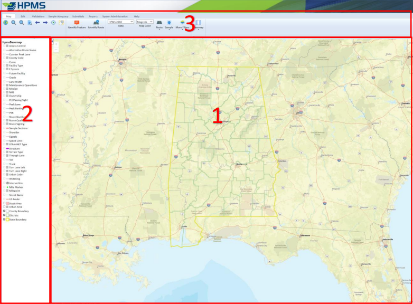Activate the Identify Route tool
The height and width of the screenshot is (304, 413).
coord(96,24)
